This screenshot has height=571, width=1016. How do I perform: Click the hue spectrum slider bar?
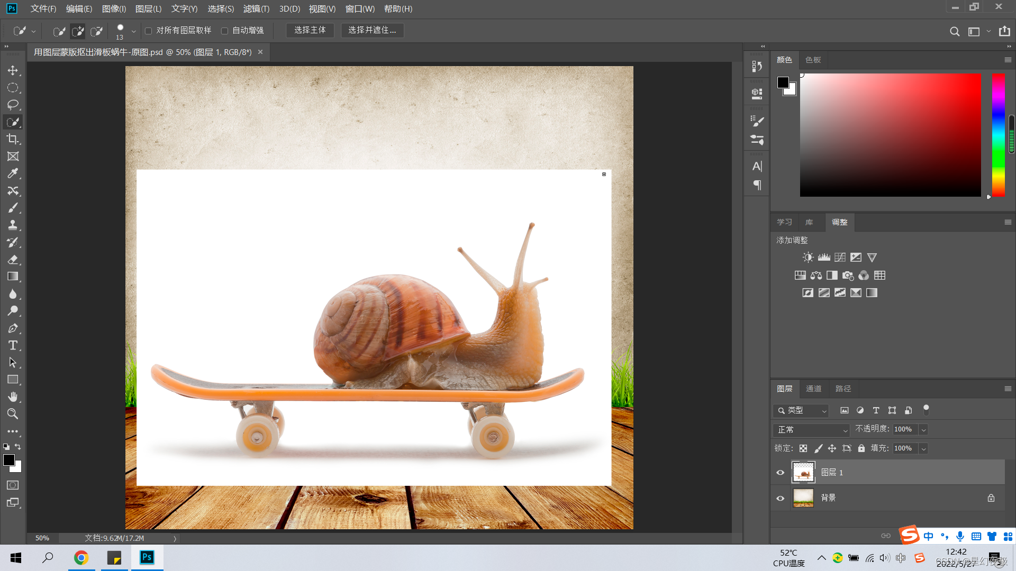[x=998, y=135]
